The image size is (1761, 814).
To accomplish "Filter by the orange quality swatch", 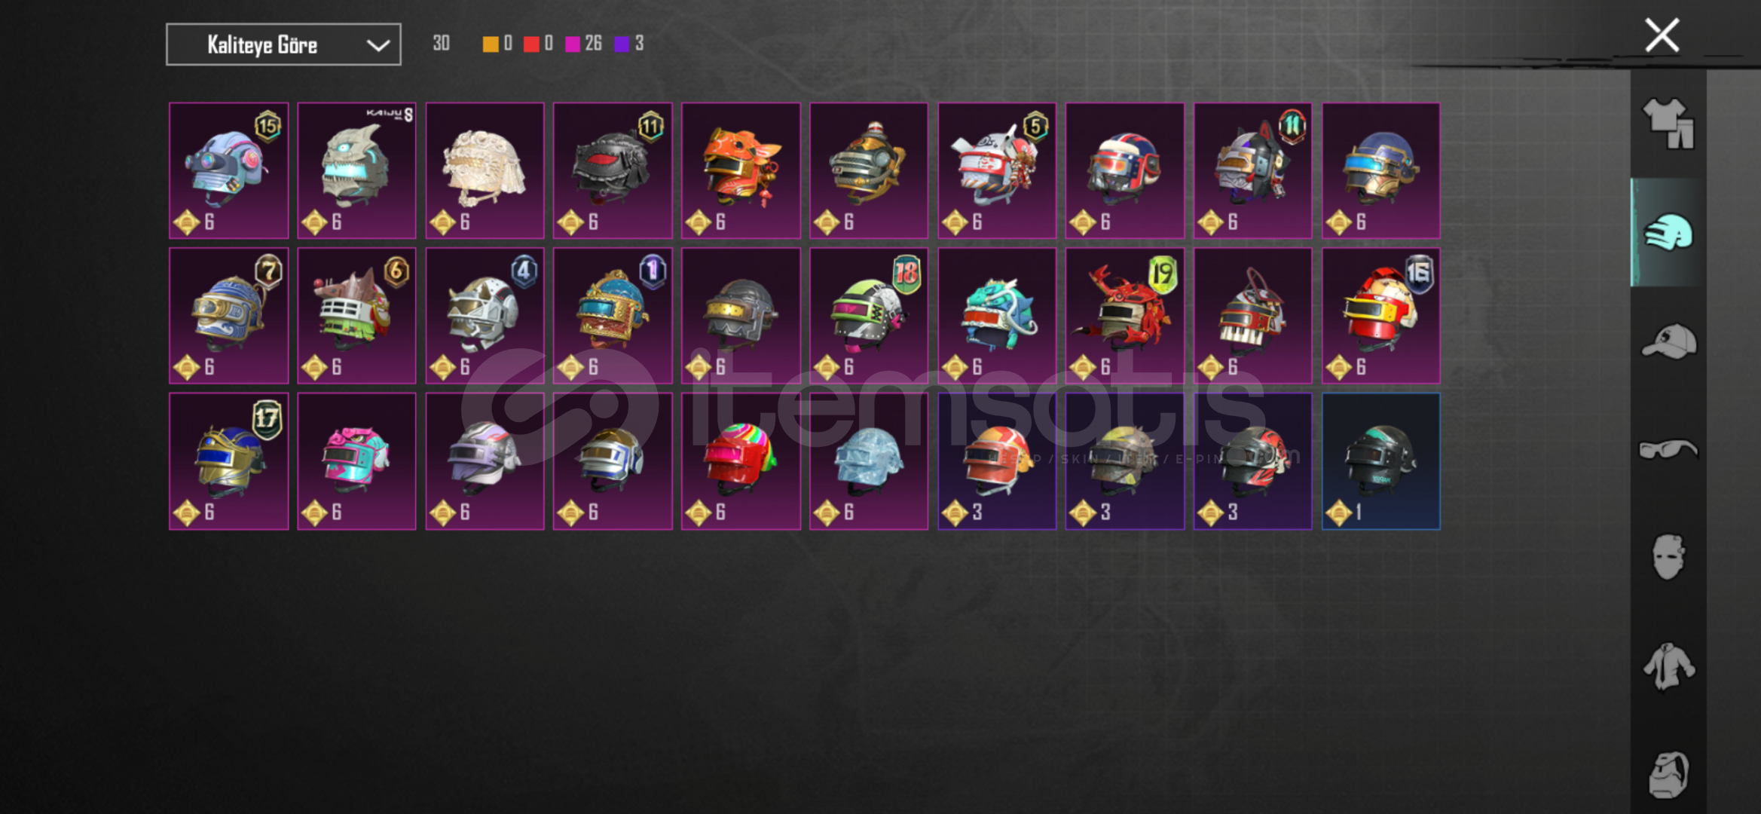I will [491, 44].
